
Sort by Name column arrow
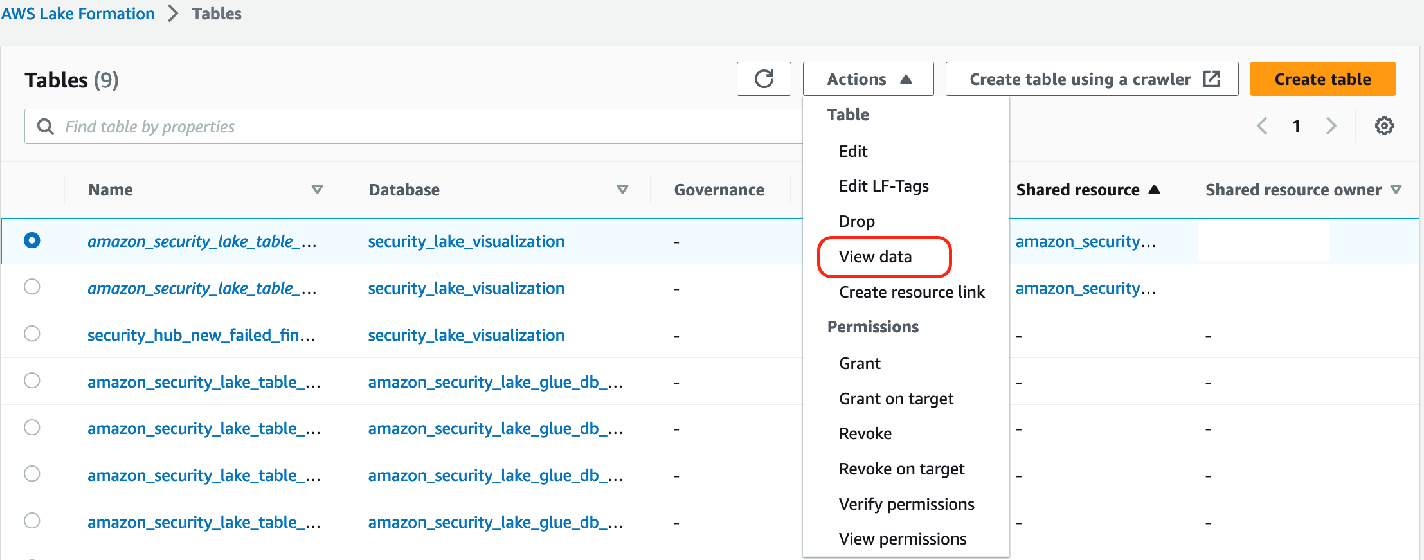pos(317,190)
